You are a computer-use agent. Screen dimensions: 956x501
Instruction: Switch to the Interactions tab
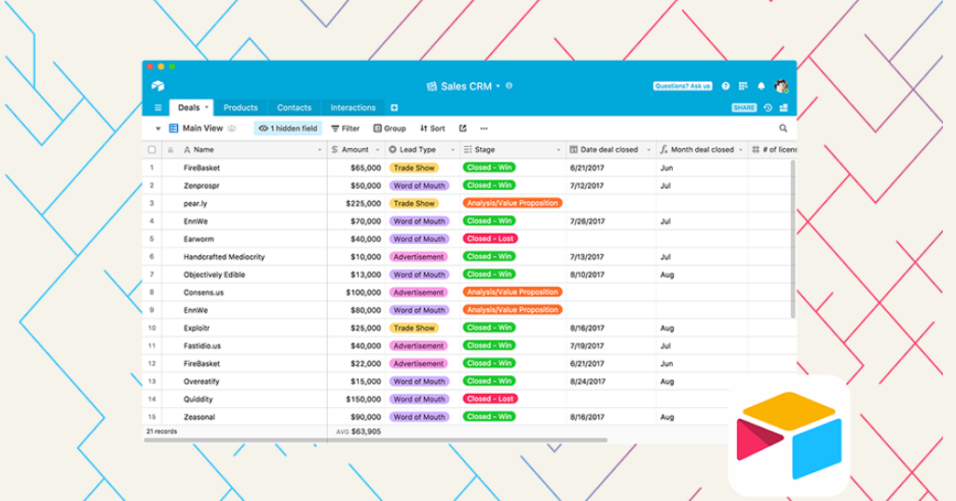[353, 108]
